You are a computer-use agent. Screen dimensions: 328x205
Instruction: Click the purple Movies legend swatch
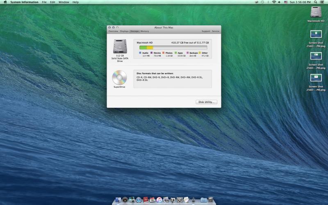(151, 53)
